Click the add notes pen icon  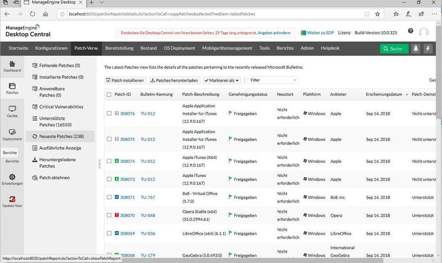tap(408, 14)
